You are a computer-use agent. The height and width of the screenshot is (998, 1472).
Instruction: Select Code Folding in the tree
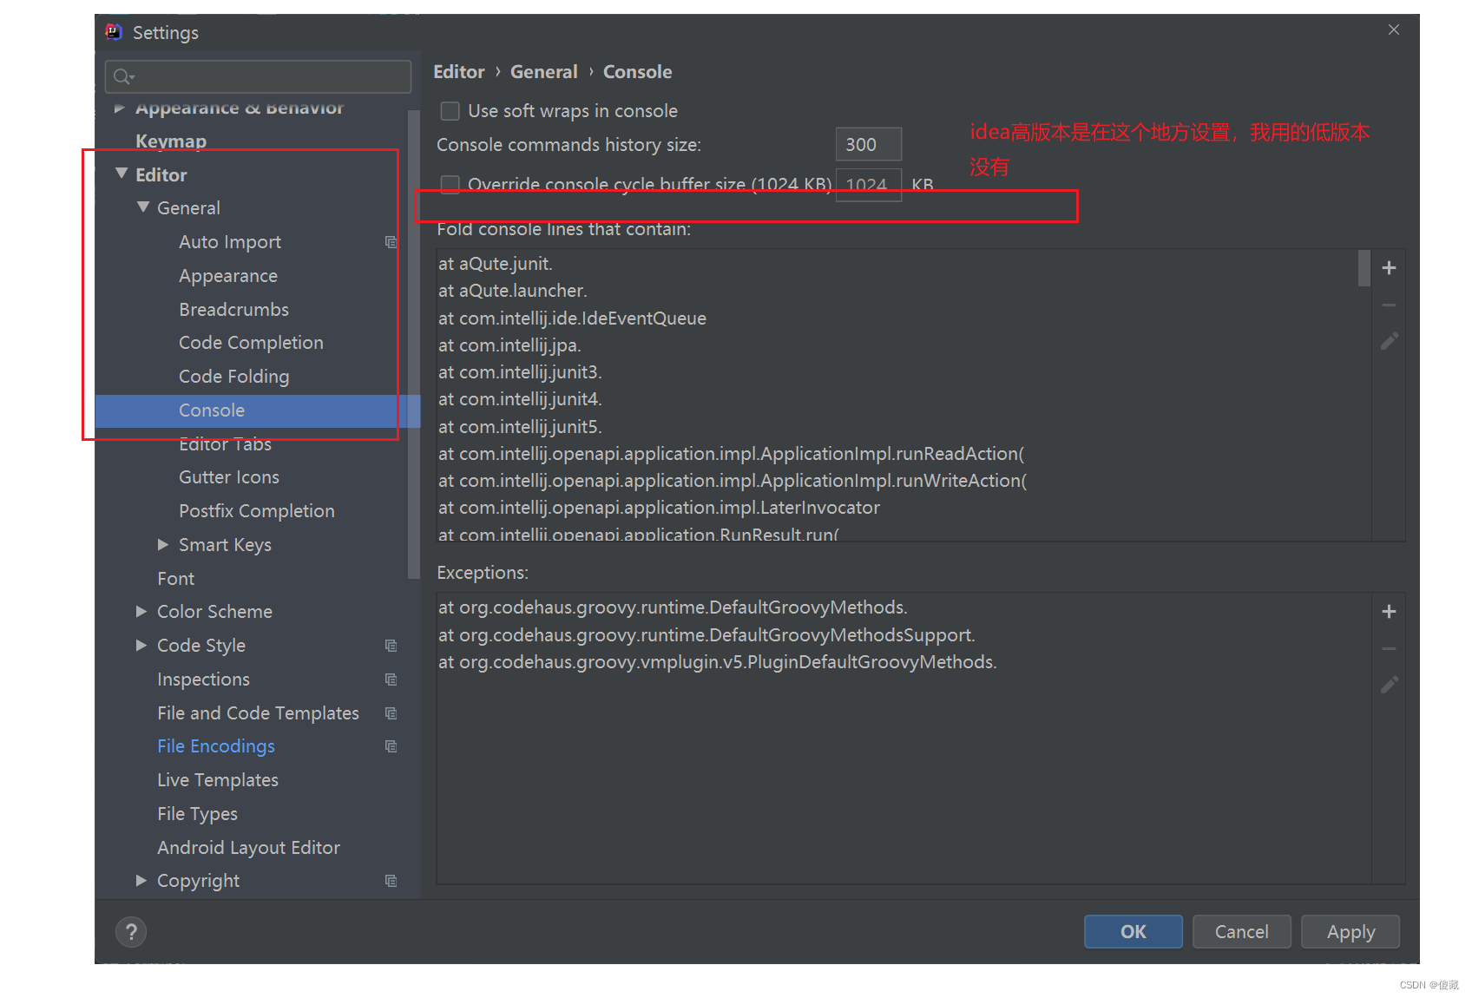pyautogui.click(x=233, y=377)
